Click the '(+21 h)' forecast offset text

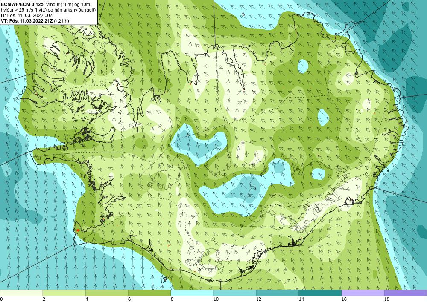[x=62, y=21]
